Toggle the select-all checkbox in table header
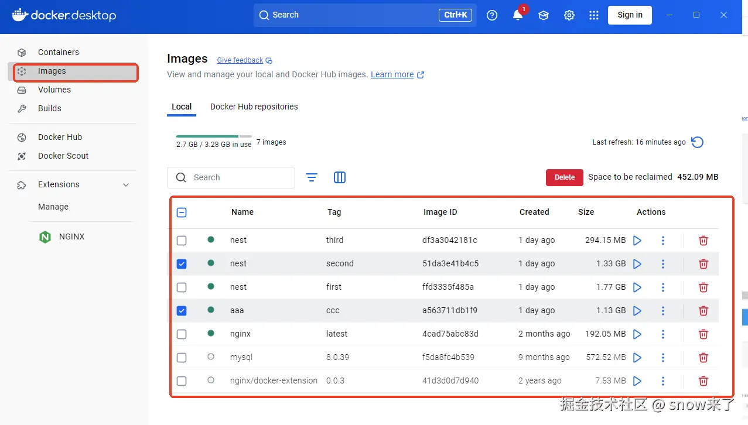The height and width of the screenshot is (425, 748). tap(182, 212)
